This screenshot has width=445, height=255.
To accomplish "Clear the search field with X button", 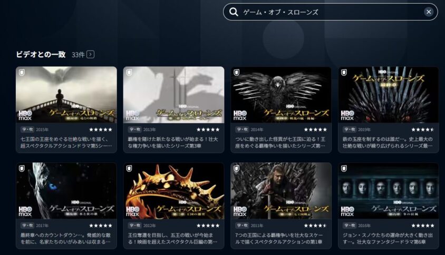I will click(429, 12).
